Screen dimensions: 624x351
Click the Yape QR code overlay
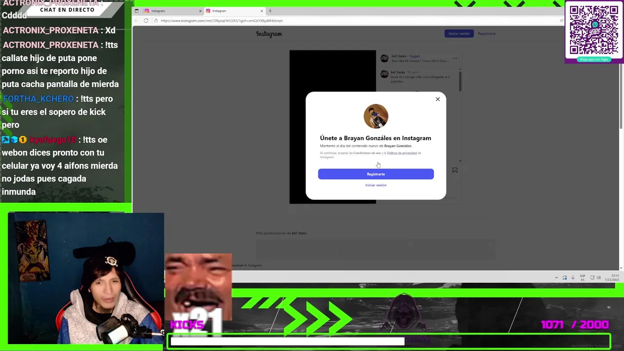[594, 30]
